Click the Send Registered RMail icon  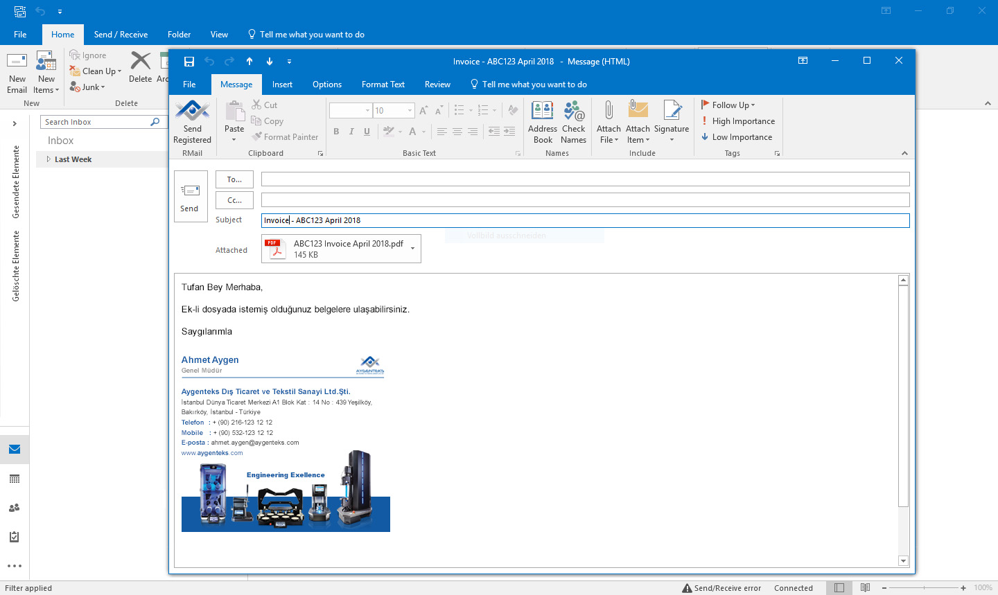pyautogui.click(x=193, y=123)
